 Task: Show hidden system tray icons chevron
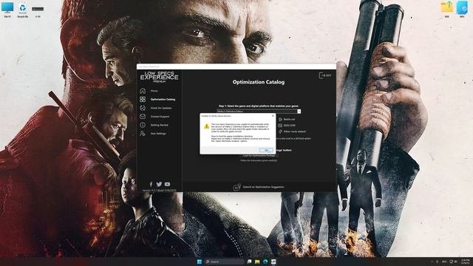[x=432, y=262]
